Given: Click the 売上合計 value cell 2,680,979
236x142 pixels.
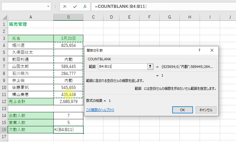Looking at the screenshot, I should point(69,101).
